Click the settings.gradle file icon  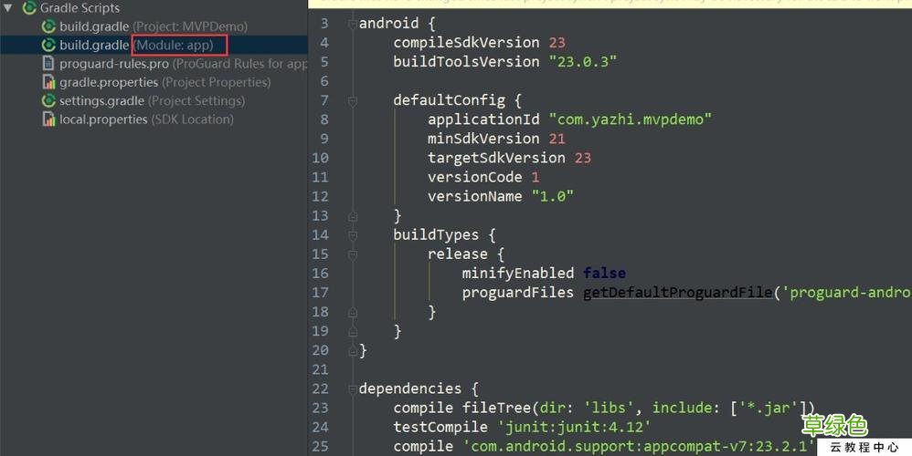(x=48, y=100)
